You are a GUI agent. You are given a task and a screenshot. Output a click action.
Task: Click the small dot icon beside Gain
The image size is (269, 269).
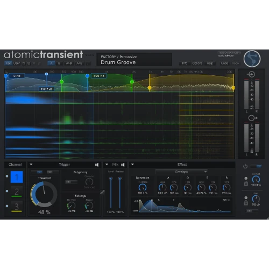coord(246,197)
